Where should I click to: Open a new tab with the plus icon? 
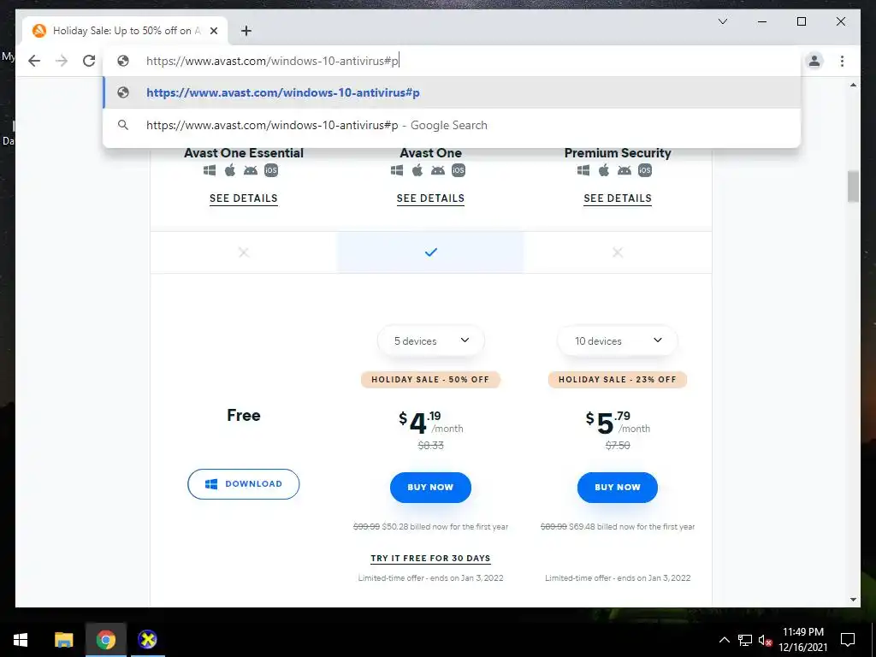(246, 31)
